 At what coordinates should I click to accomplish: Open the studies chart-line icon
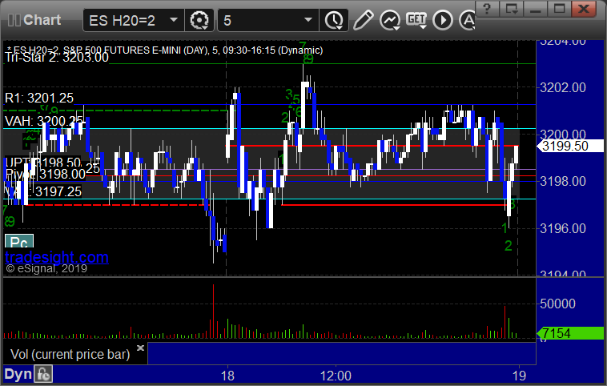389,20
